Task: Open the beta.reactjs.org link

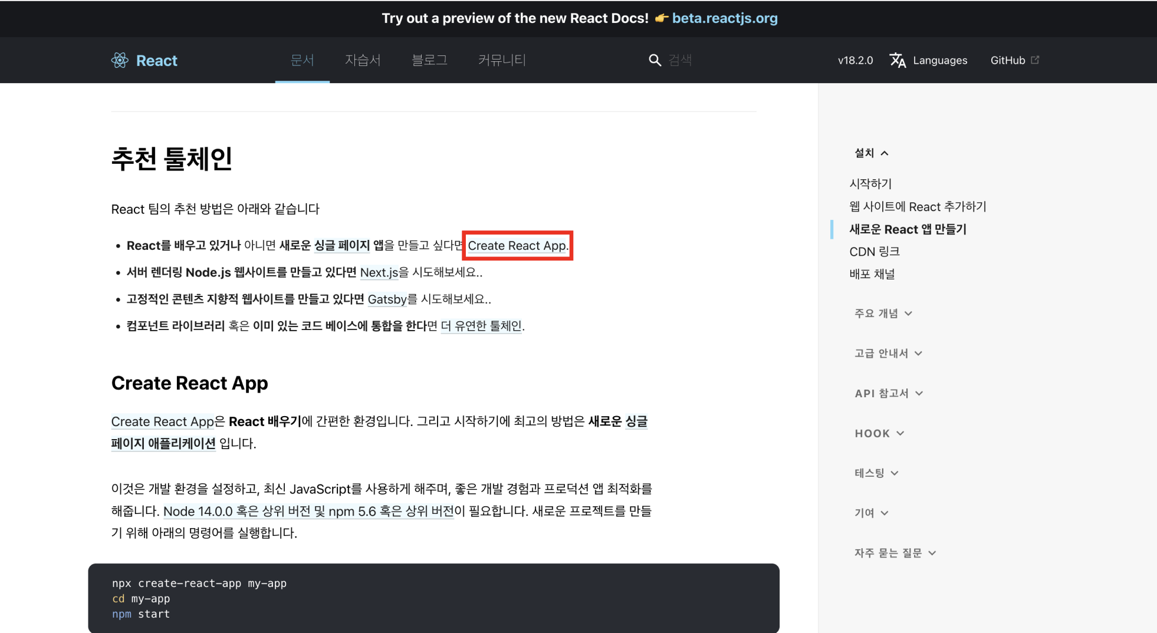Action: click(725, 18)
